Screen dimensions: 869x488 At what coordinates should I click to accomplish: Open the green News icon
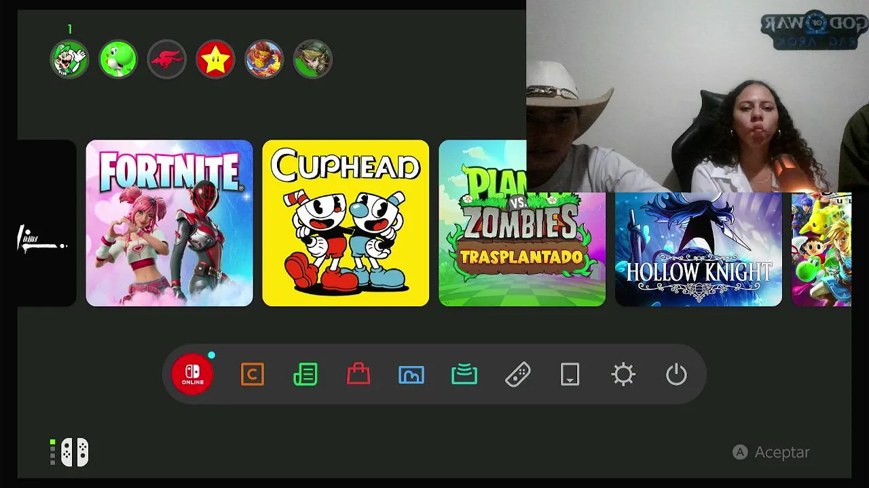point(306,374)
